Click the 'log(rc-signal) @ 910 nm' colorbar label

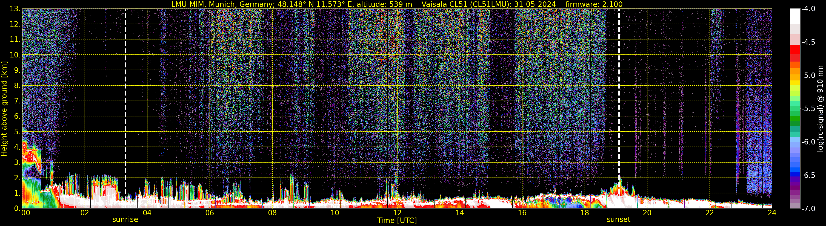tap(820, 109)
